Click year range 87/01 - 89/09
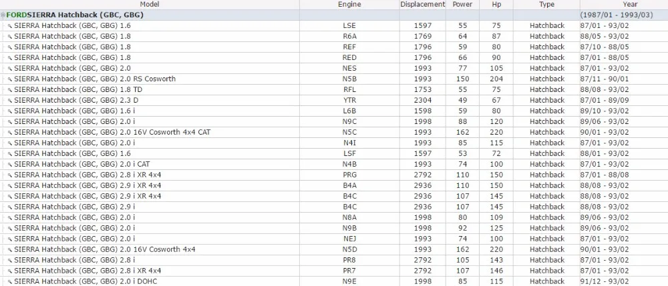The width and height of the screenshot is (668, 286). pos(605,100)
